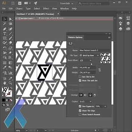132x132 pixels.
Task: Set overlap to Left in Front
Action: pos(81,95)
